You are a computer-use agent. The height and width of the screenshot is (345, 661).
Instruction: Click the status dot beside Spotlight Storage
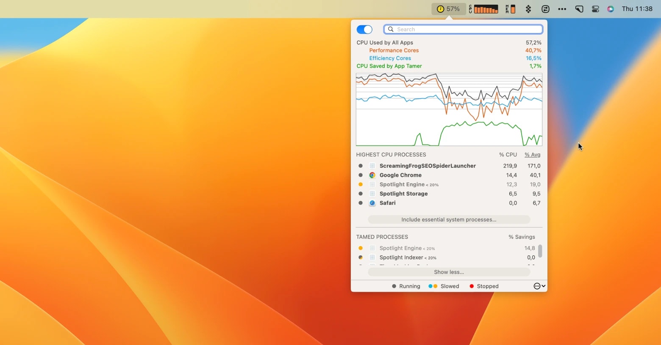[x=361, y=194]
